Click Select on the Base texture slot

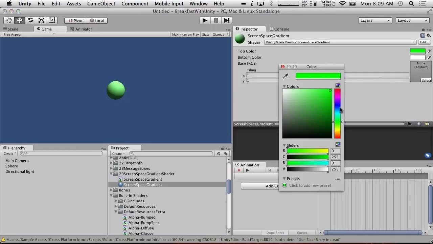click(x=426, y=80)
